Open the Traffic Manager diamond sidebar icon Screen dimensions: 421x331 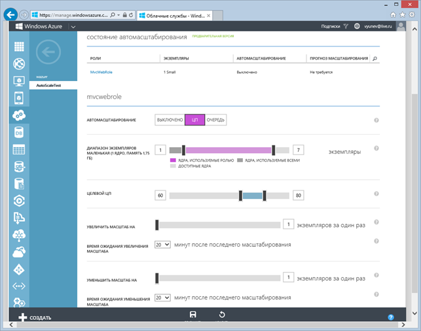19,270
